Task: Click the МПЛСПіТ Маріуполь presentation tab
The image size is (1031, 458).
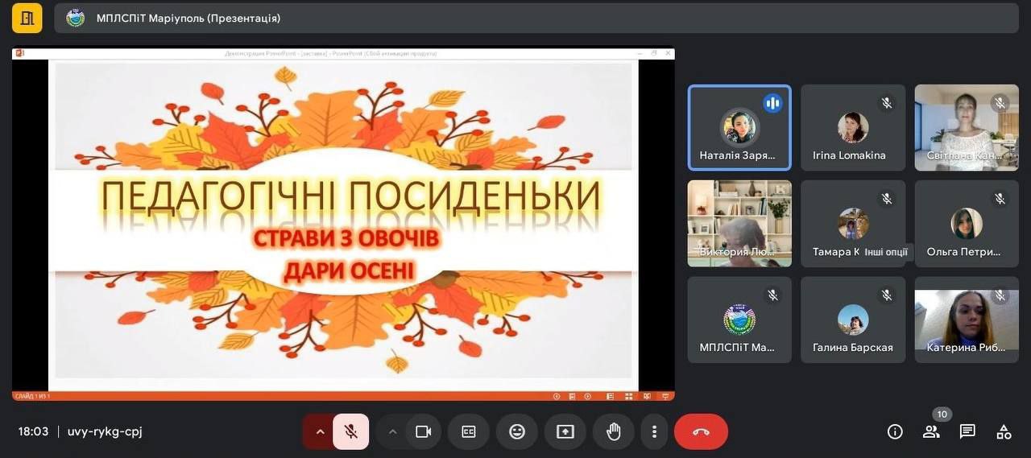Action: [188, 18]
